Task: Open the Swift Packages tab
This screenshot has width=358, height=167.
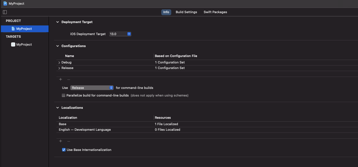Action: (x=215, y=12)
